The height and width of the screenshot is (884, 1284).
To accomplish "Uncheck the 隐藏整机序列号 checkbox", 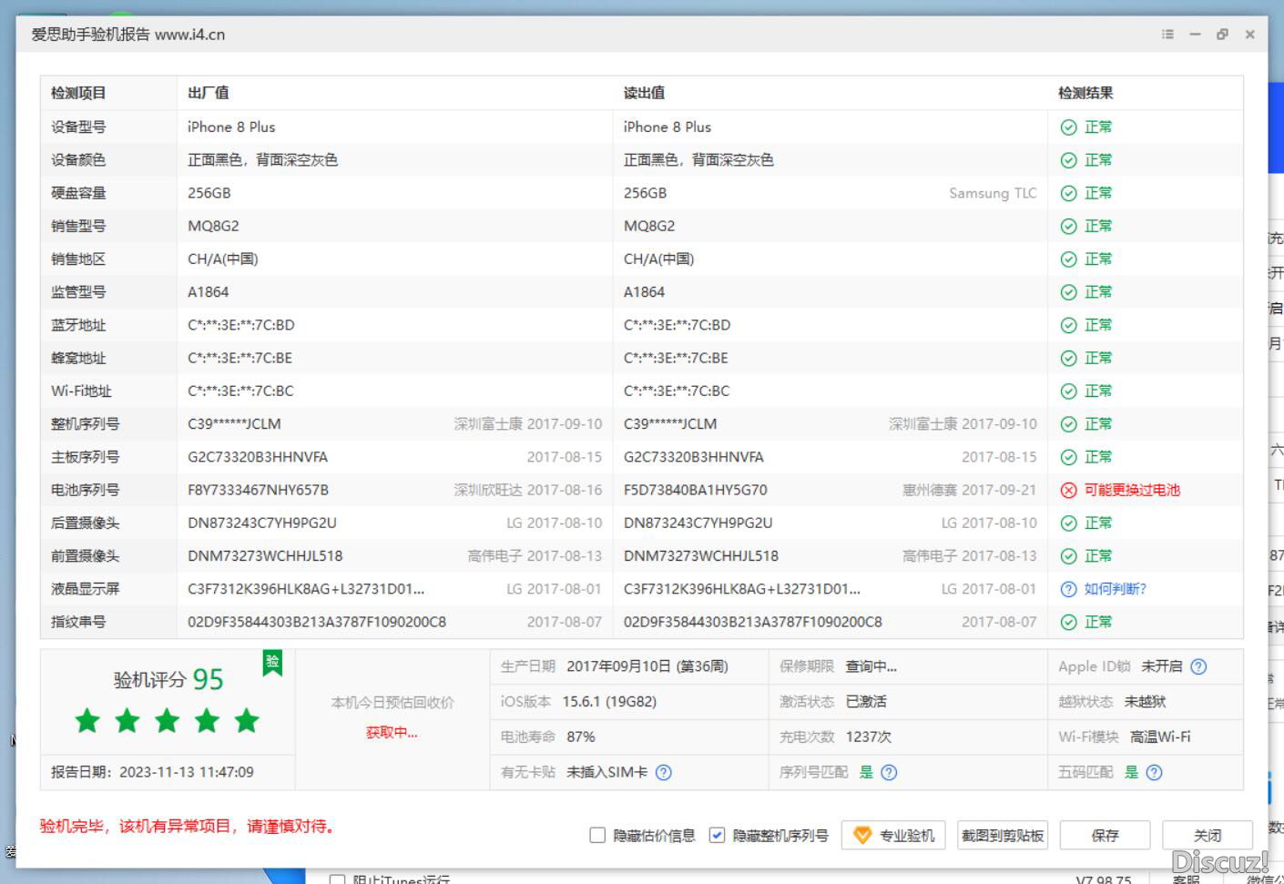I will point(717,835).
